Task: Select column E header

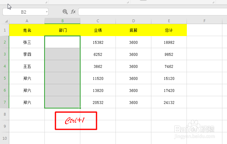Action: click(169, 21)
